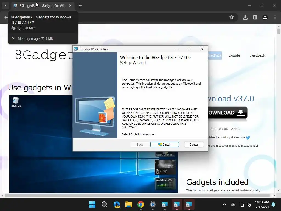Viewport: 281px width, 211px height.
Task: Open network status tray icon
Action: 242,204
